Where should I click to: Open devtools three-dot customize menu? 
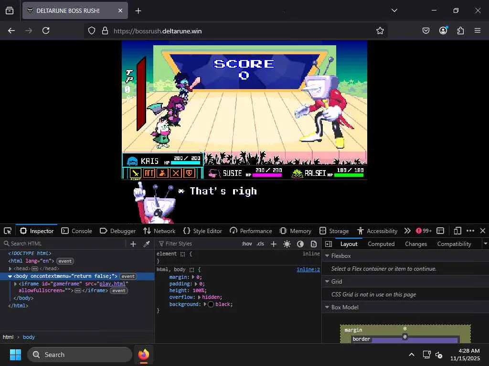470,231
